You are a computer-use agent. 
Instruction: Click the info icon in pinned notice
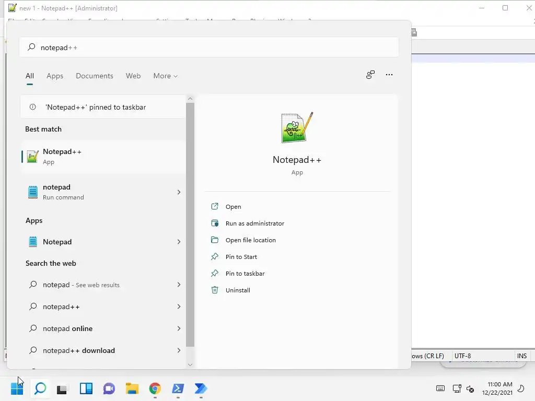coord(32,107)
